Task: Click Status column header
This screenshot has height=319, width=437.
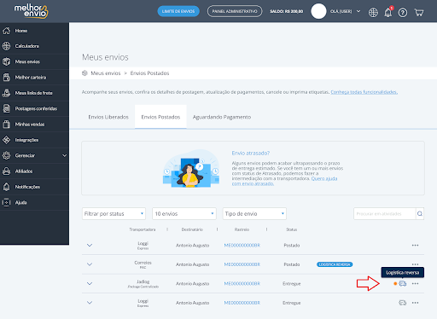Action: tap(292, 229)
